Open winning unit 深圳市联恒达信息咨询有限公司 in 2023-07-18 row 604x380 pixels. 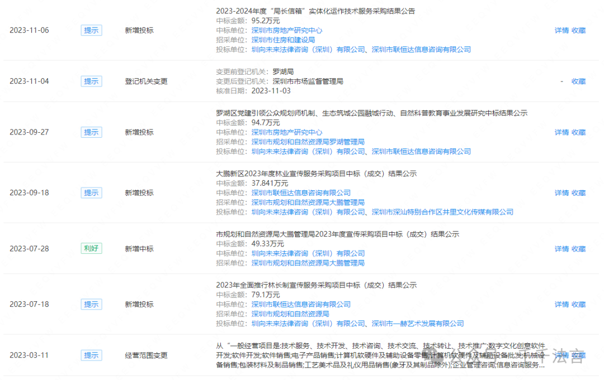(x=301, y=304)
